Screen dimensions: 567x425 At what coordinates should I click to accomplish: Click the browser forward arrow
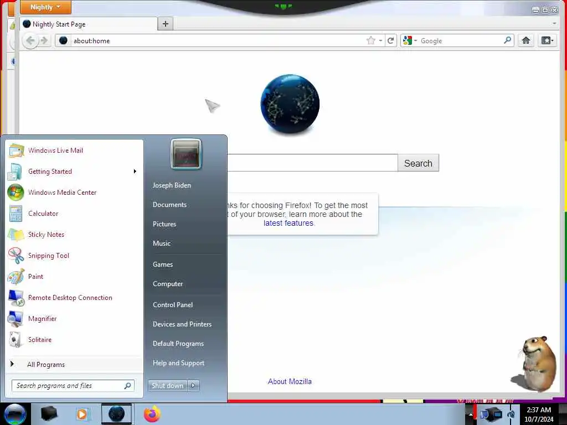[x=44, y=40]
